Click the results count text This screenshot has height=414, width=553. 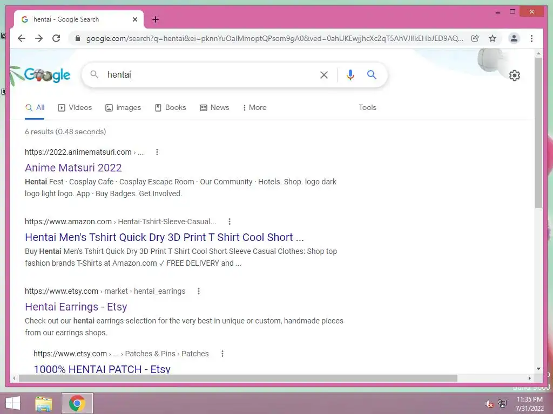coord(65,132)
